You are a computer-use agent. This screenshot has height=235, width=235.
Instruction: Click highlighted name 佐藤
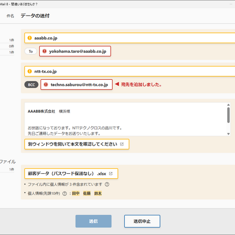(x=87, y=193)
